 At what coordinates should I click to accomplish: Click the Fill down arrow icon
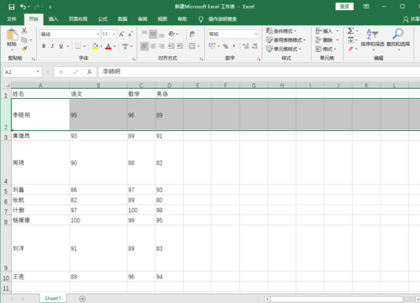(350, 40)
